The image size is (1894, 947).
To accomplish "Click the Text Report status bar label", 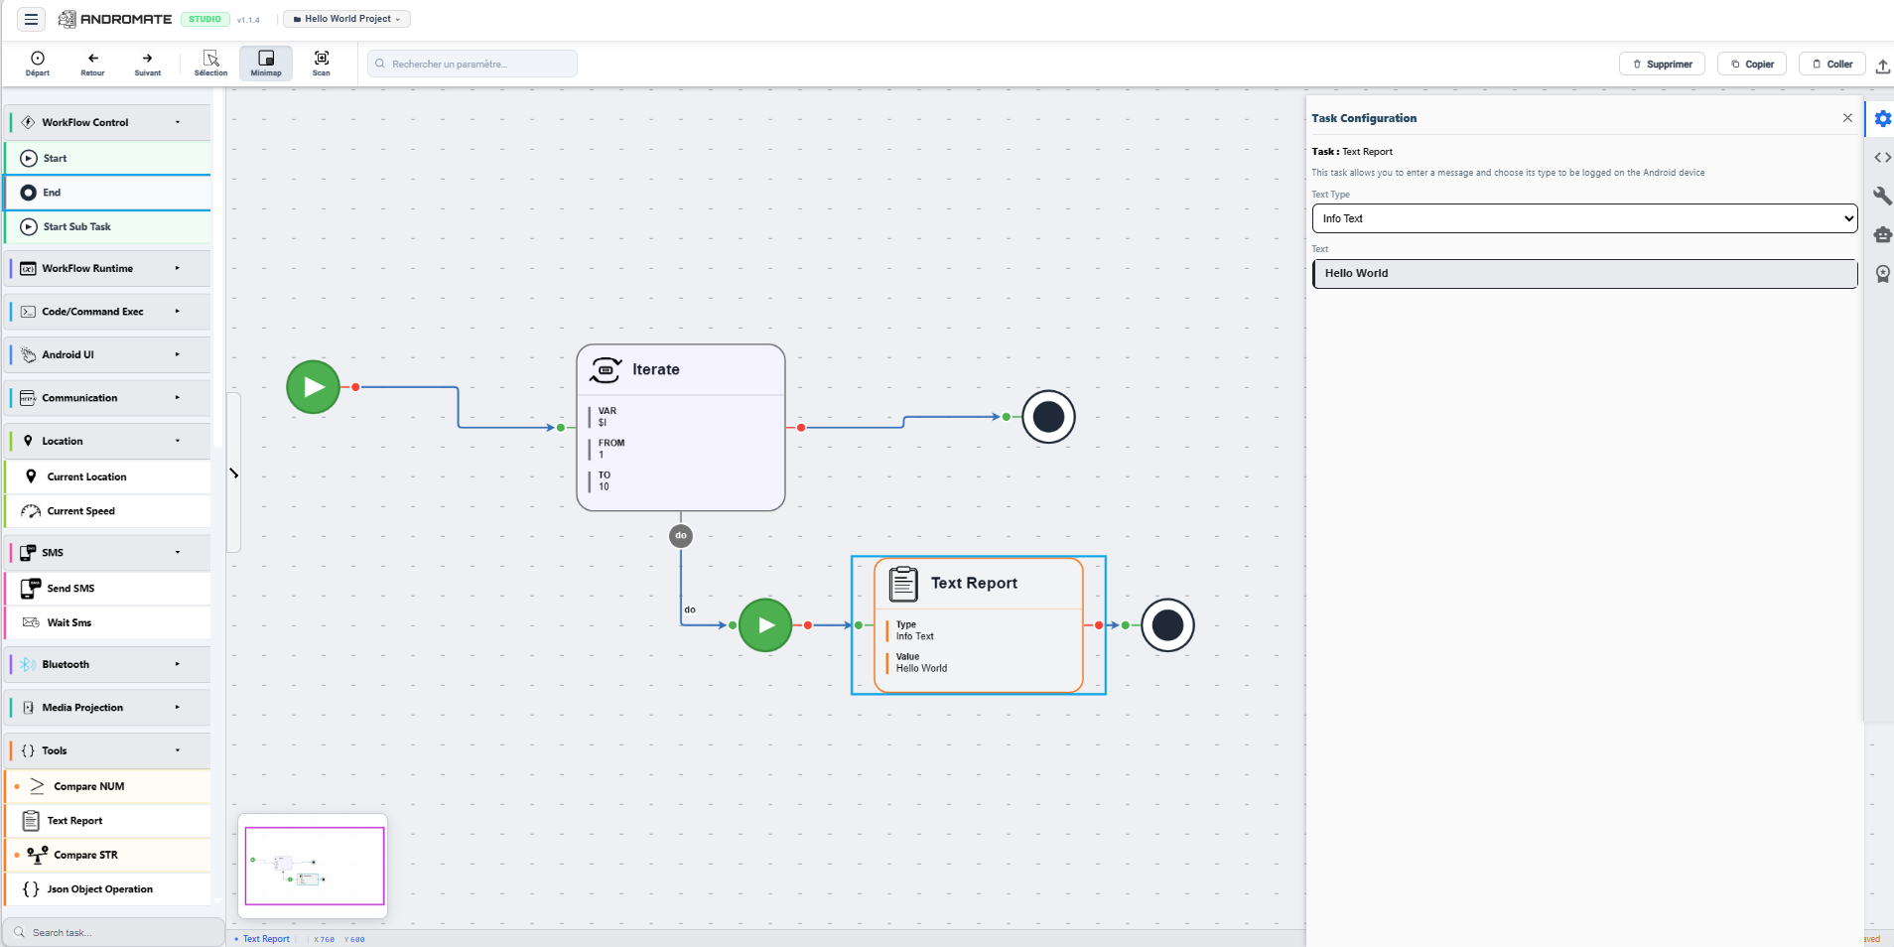I will point(266,939).
